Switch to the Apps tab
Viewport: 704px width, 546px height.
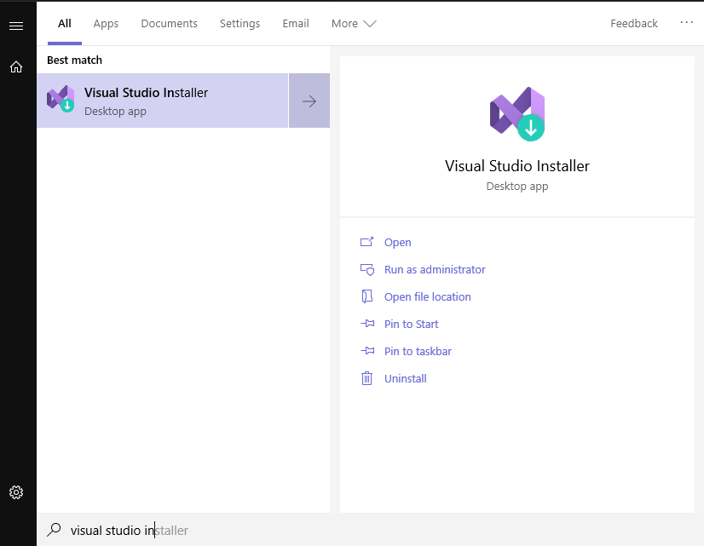click(x=106, y=24)
